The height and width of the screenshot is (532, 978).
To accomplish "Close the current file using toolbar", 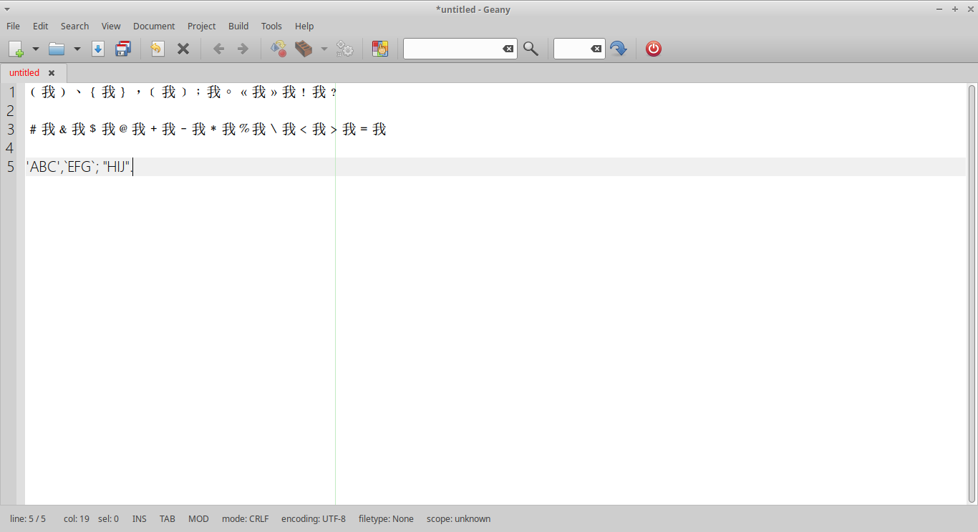I will 183,49.
